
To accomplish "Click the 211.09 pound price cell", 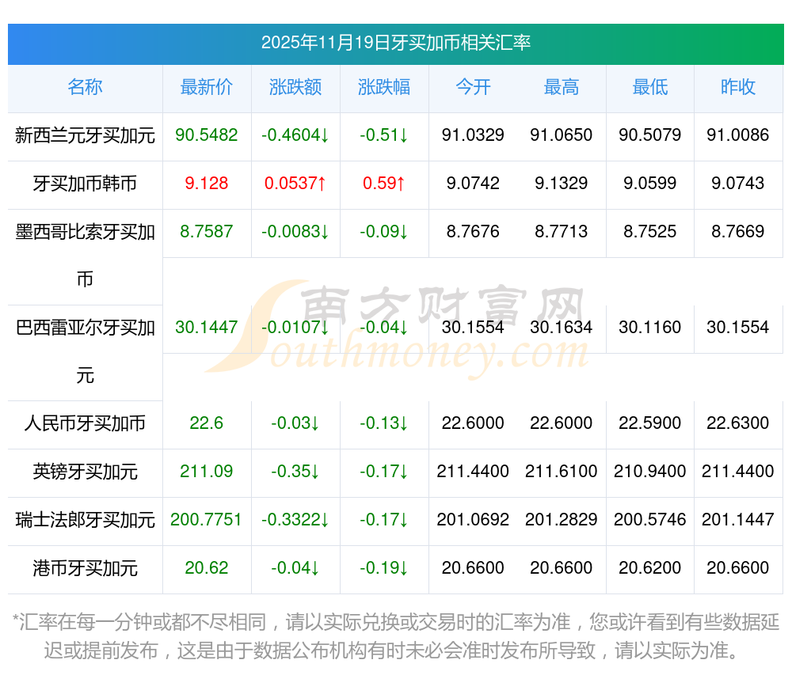I will 207,471.
